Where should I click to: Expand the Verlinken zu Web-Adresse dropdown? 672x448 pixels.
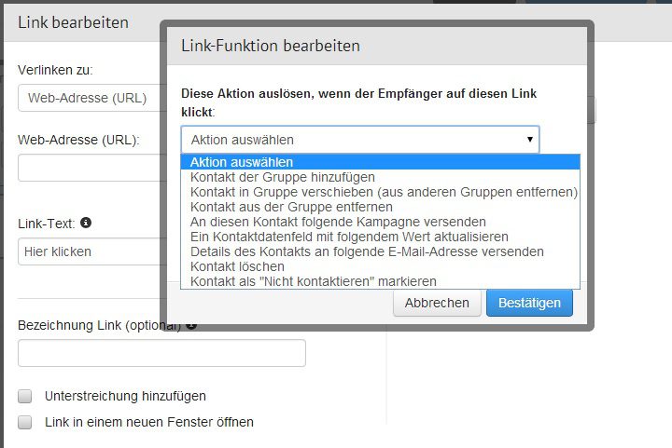[89, 98]
